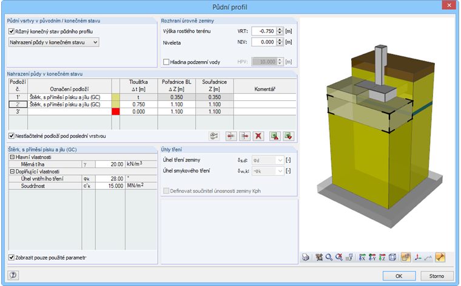Delete the layer row with the red X
Image resolution: width=461 pixels, height=286 pixels.
(258, 136)
